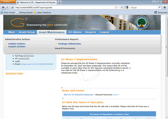Open the Getting Started bookmark
Viewport: 168px width, 119px height.
click(x=24, y=13)
